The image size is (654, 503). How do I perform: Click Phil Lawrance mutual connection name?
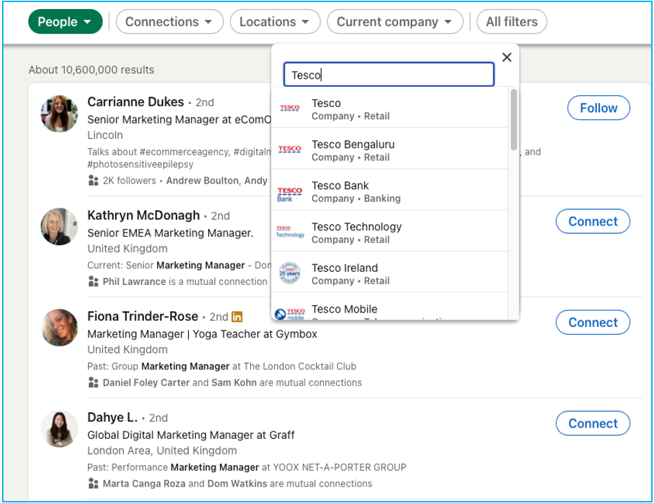pos(134,282)
